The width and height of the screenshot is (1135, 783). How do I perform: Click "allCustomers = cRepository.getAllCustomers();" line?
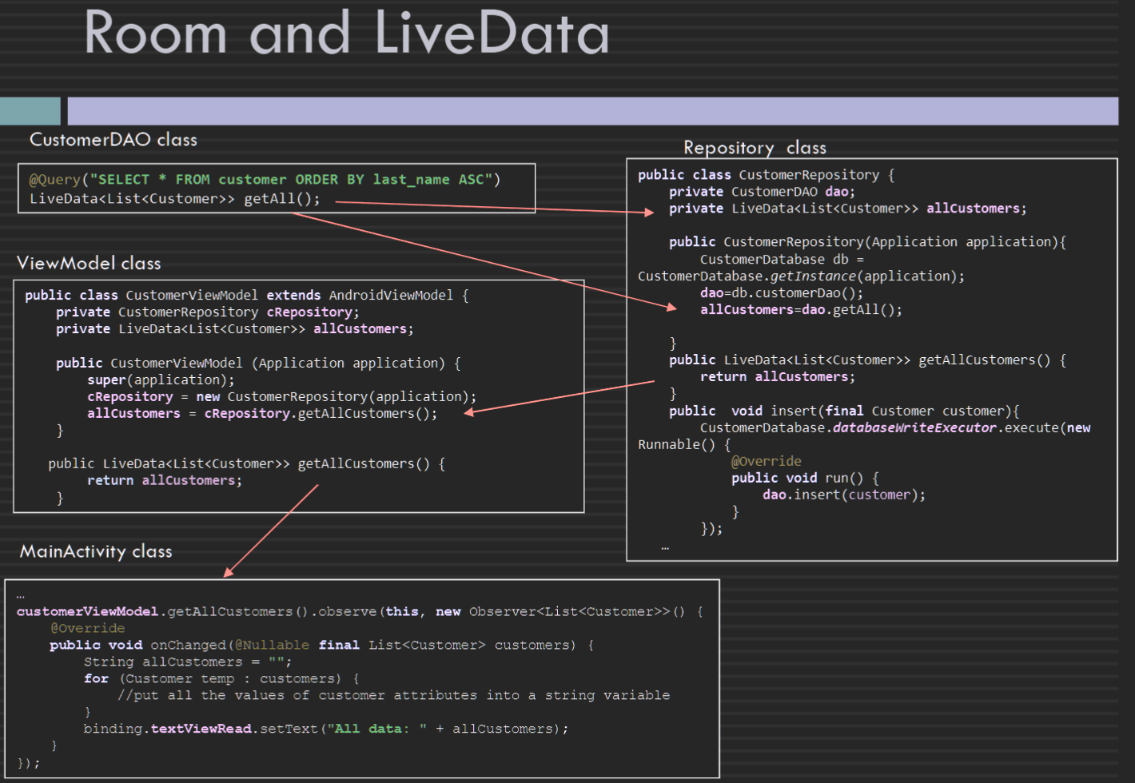tap(262, 414)
